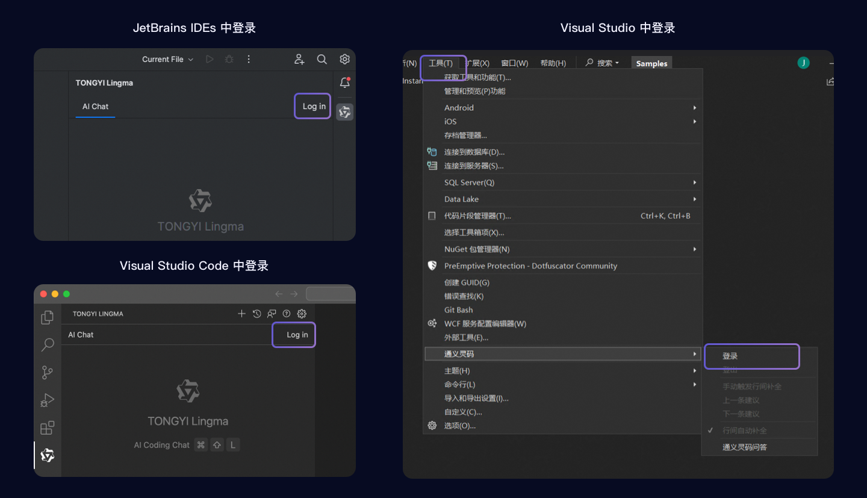This screenshot has width=867, height=498.
Task: Click Log in in the JetBrains Lingma panel
Action: (314, 107)
